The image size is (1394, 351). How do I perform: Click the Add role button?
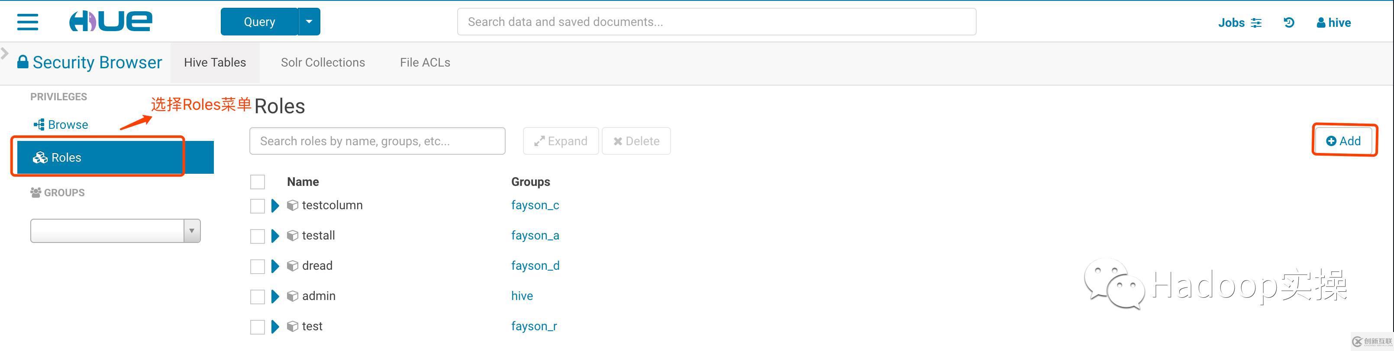pos(1343,141)
